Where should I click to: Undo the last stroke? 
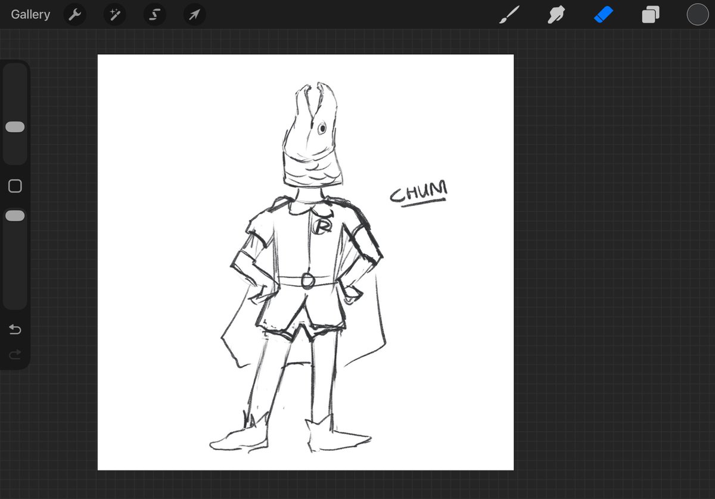(15, 329)
